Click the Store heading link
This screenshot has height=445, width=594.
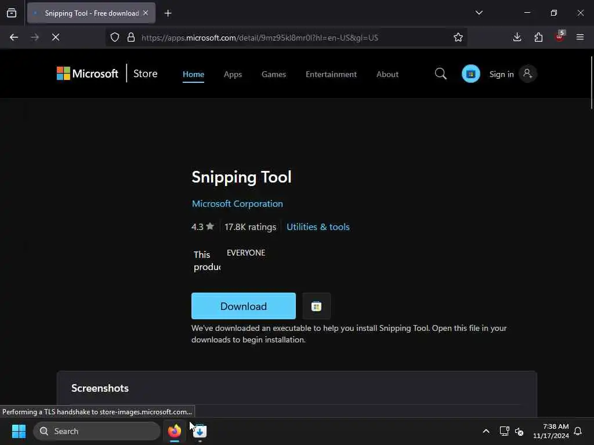pos(145,74)
